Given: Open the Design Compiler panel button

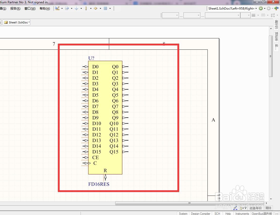Looking at the screenshot, I should click(201, 213).
